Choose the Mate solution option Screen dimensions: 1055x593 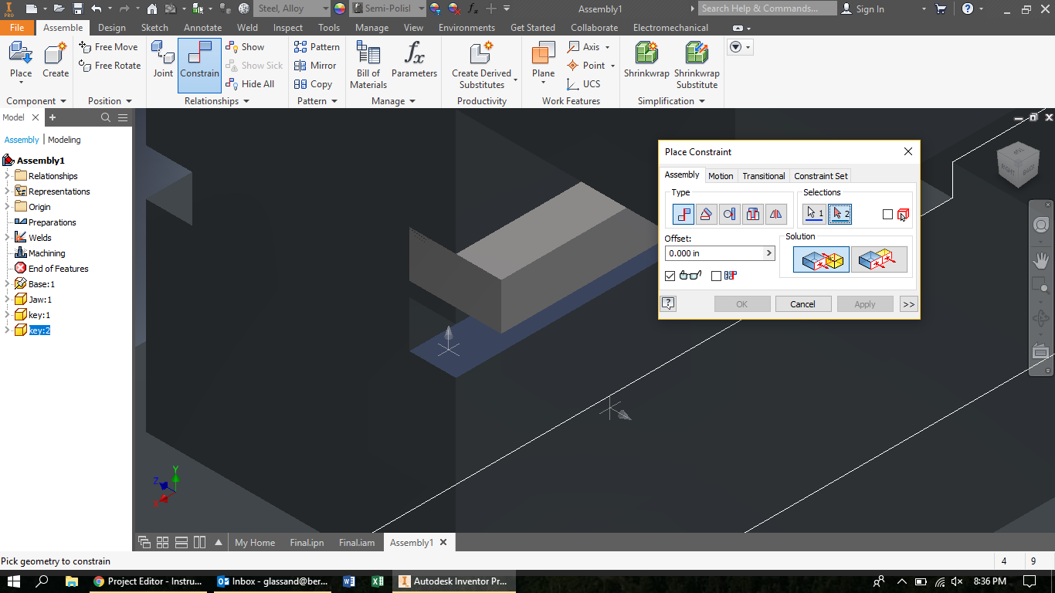pyautogui.click(x=821, y=260)
